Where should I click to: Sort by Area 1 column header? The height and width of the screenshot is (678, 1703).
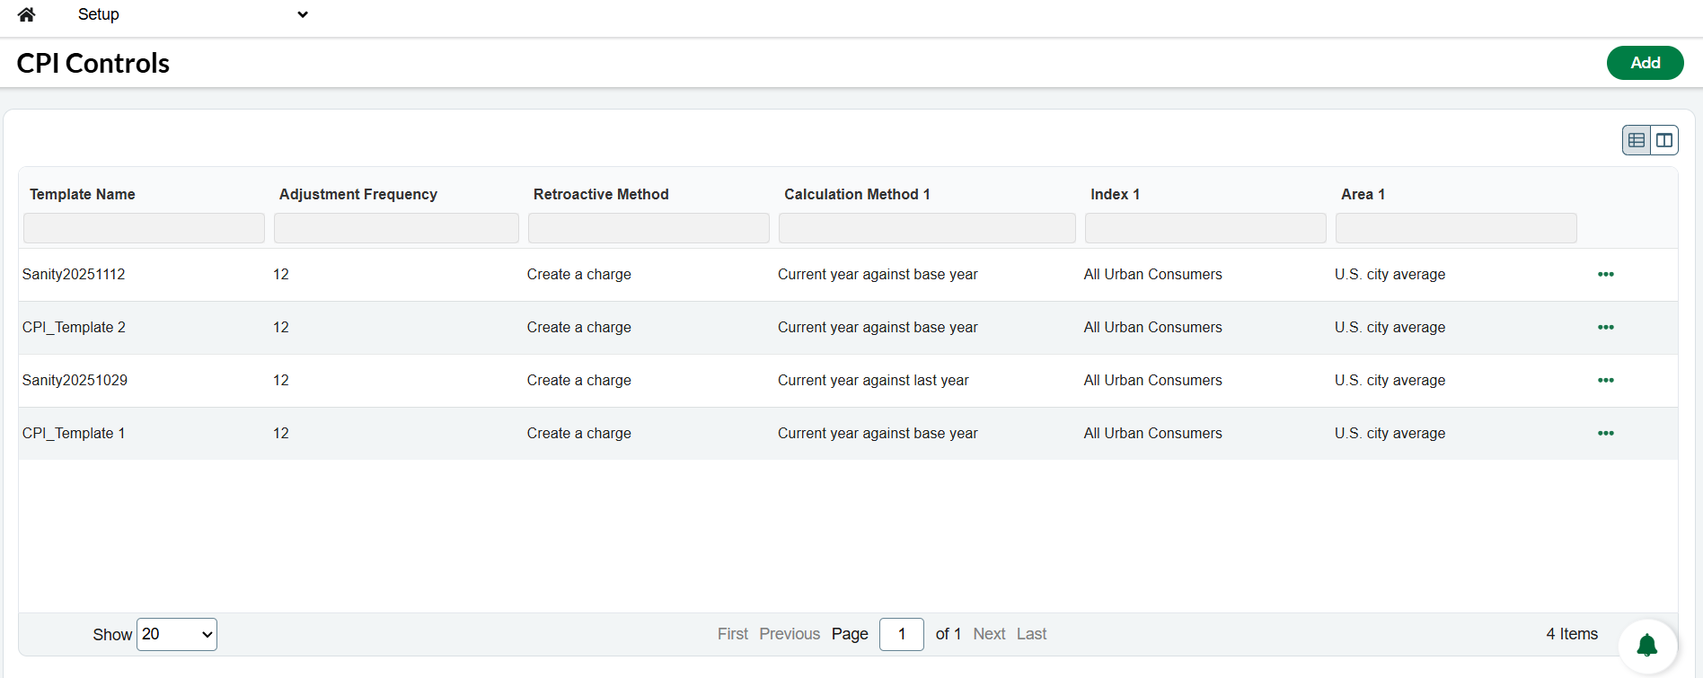tap(1363, 194)
